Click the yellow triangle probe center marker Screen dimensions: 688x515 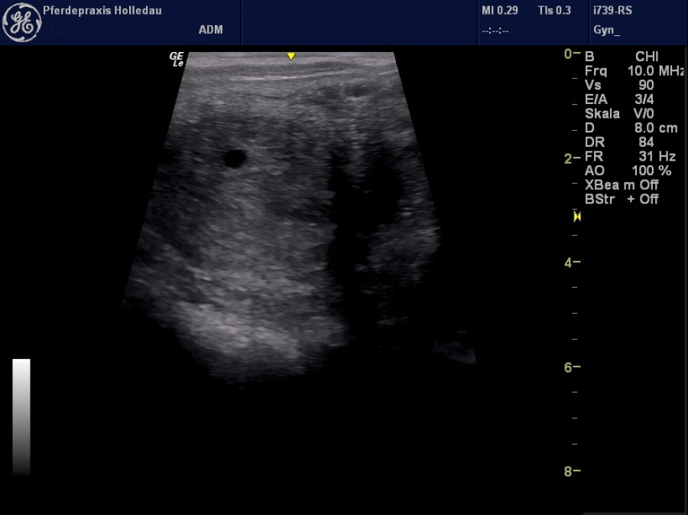point(290,57)
